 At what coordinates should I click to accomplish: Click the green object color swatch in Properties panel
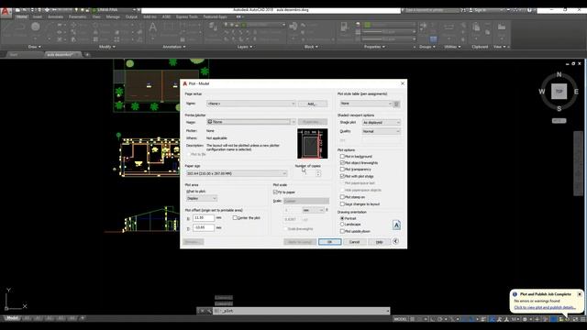coord(367,25)
